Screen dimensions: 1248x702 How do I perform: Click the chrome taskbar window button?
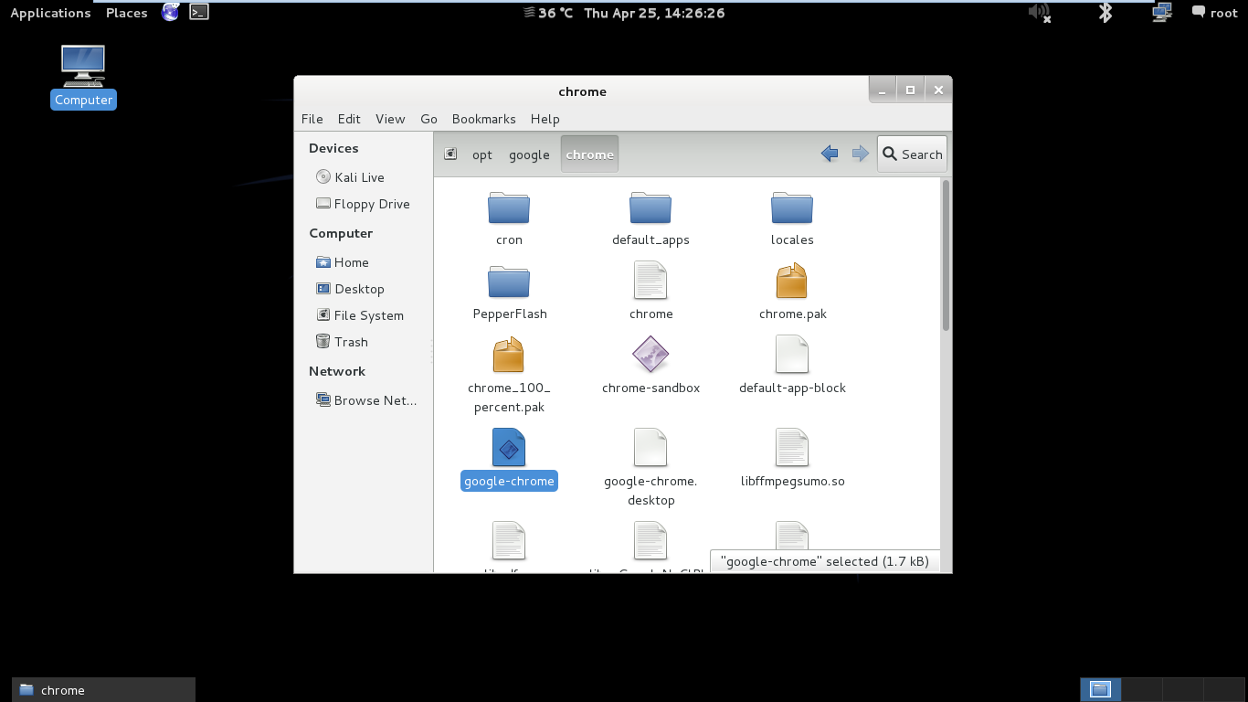pos(103,690)
